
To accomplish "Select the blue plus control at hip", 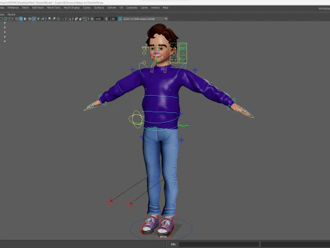I will tap(181, 140).
